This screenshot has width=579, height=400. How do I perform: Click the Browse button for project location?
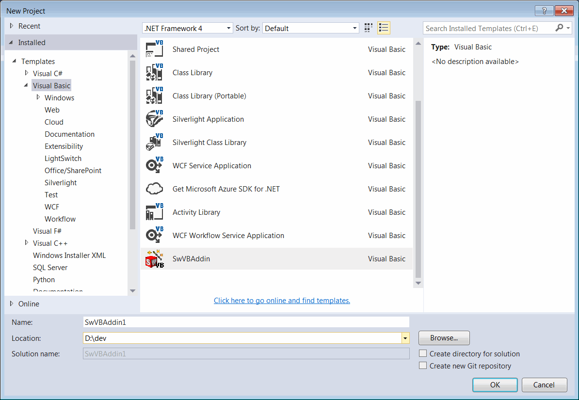pyautogui.click(x=443, y=338)
